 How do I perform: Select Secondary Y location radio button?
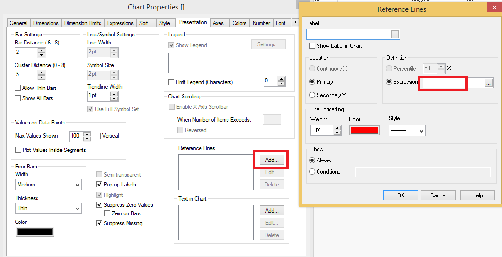[x=312, y=95]
